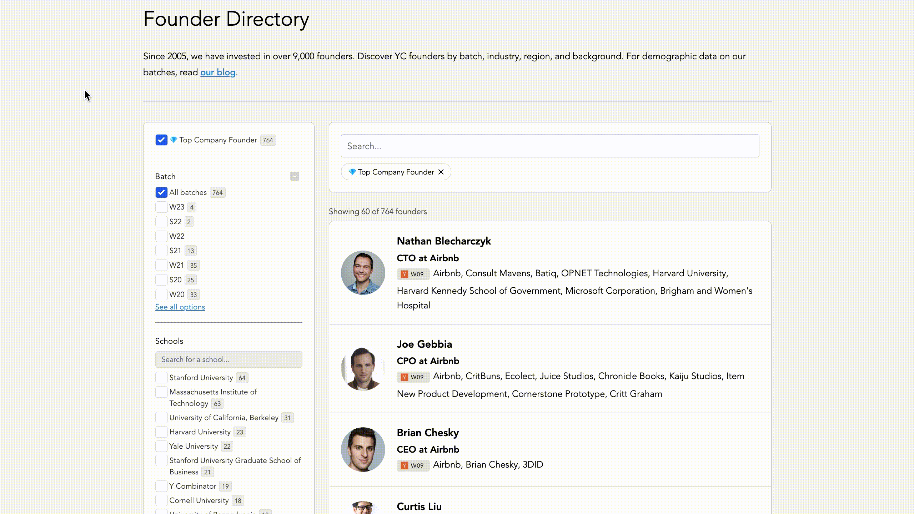The height and width of the screenshot is (514, 914).
Task: Click the diamond icon beside the Top Company Founder checkbox
Action: [x=174, y=140]
